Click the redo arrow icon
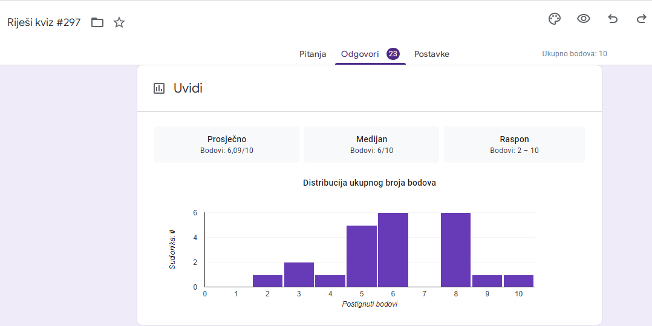 click(x=641, y=19)
